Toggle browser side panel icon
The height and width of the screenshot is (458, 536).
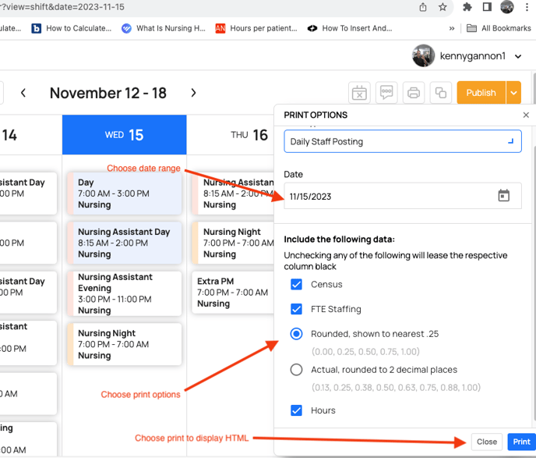tap(487, 7)
